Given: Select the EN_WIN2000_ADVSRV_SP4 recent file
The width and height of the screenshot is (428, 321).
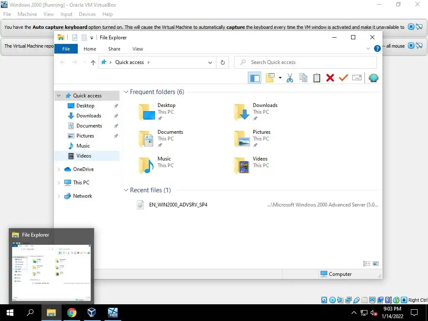Looking at the screenshot, I should pyautogui.click(x=178, y=205).
